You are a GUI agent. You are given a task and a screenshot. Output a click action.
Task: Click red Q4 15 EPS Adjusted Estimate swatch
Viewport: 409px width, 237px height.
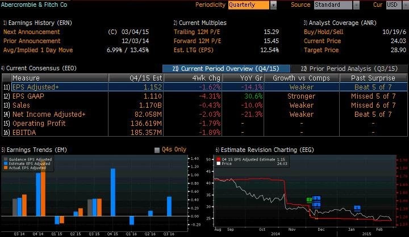pyautogui.click(x=219, y=159)
